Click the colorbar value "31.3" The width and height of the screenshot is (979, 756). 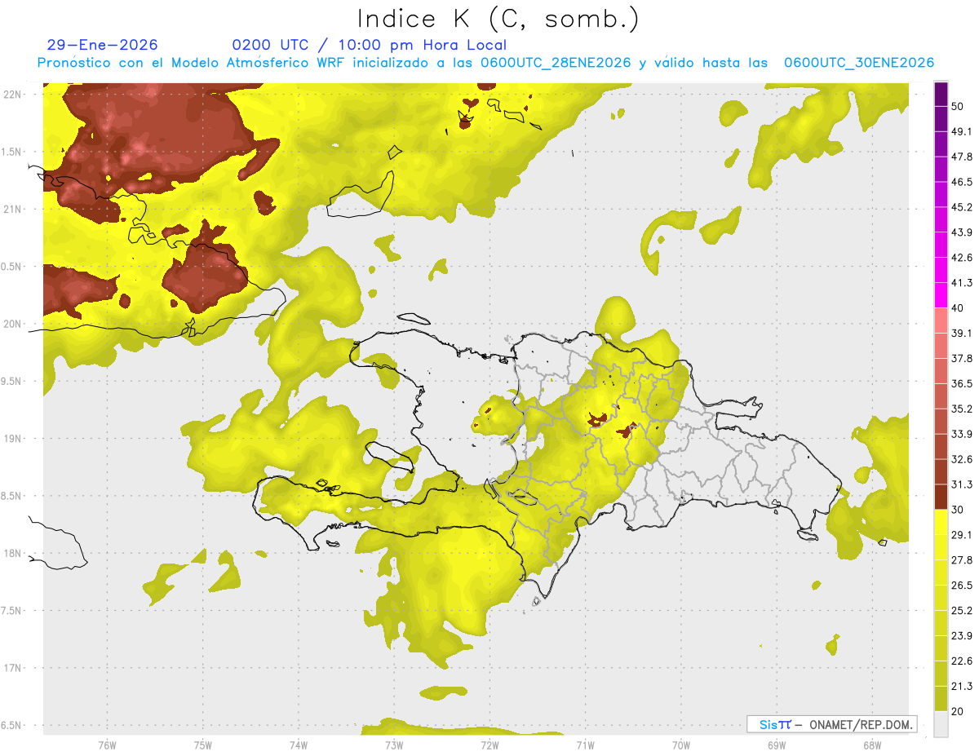click(x=962, y=484)
